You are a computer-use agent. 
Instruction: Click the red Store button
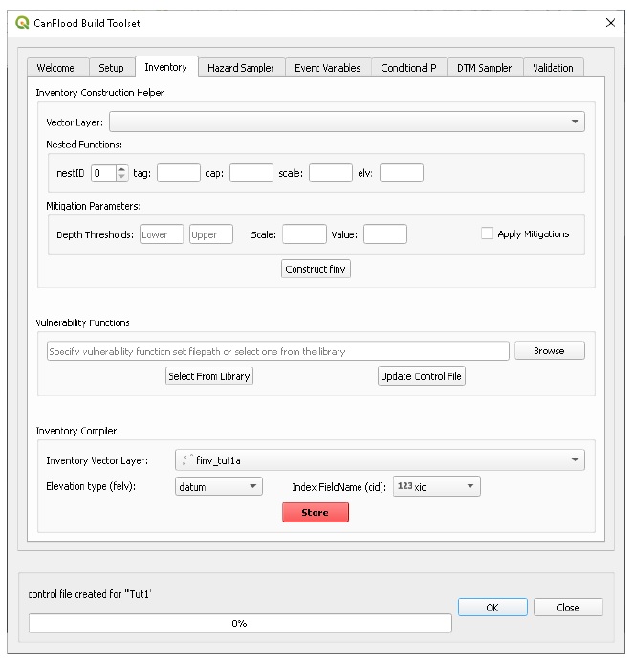316,512
